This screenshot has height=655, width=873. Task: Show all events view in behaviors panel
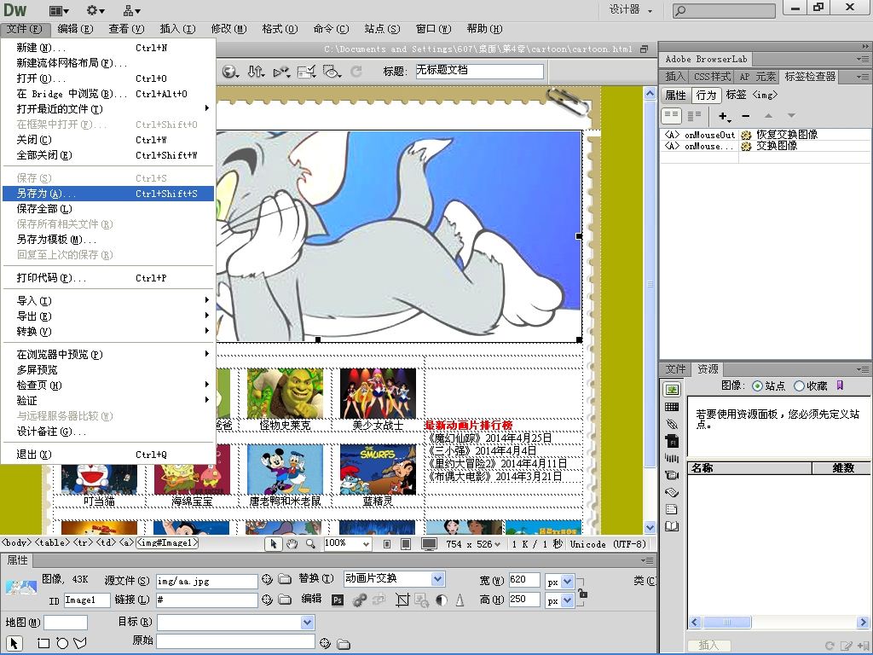[694, 116]
